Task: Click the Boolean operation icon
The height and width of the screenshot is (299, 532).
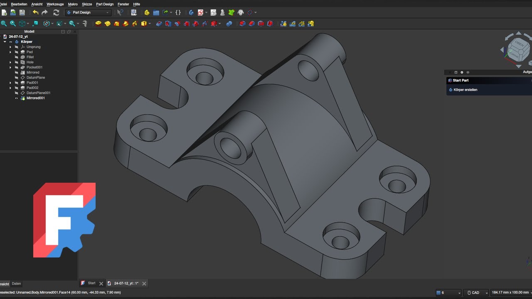Action: 229,24
